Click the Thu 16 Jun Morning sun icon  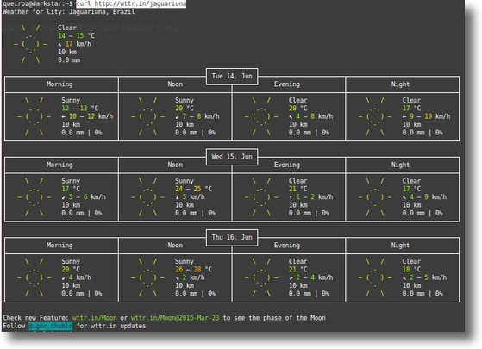point(34,277)
